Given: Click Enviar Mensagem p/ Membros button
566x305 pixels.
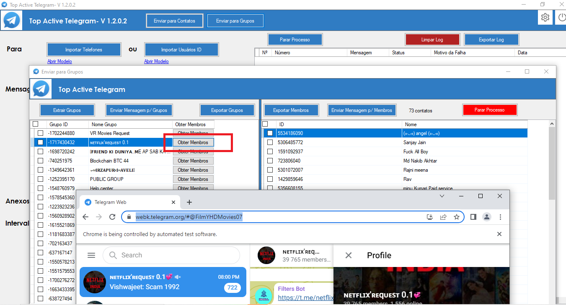Looking at the screenshot, I should pos(362,110).
